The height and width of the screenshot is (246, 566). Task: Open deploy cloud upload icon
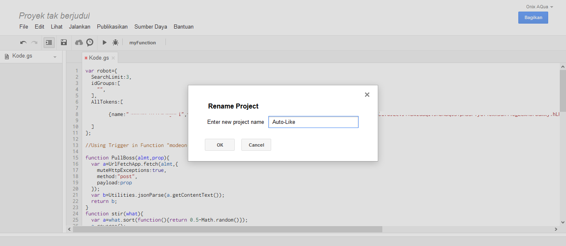pyautogui.click(x=79, y=42)
